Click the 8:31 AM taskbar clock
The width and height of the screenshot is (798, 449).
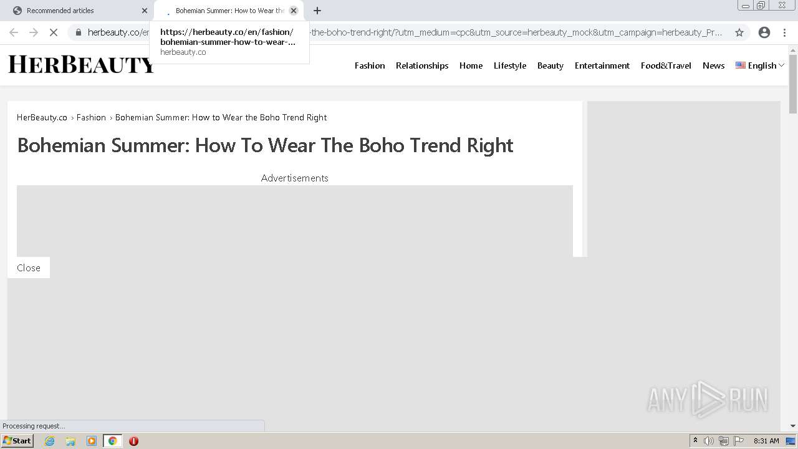click(x=766, y=441)
